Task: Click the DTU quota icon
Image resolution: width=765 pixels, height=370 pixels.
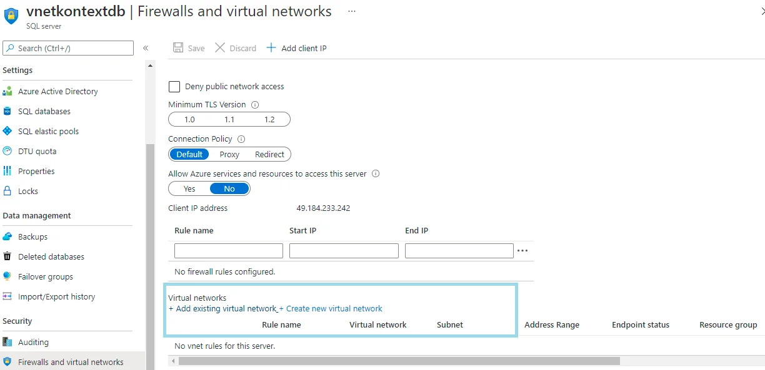Action: (7, 152)
